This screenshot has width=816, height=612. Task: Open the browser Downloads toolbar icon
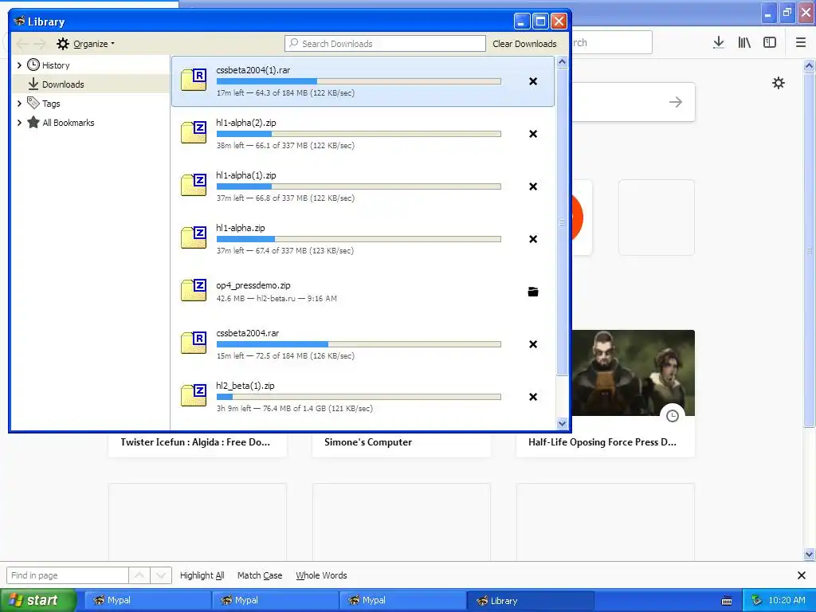point(719,43)
